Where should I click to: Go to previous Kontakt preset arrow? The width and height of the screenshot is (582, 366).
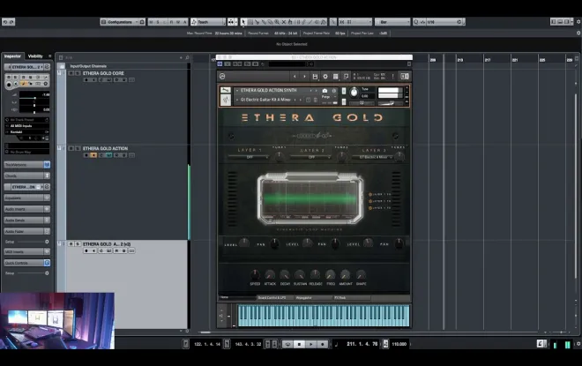(295, 77)
